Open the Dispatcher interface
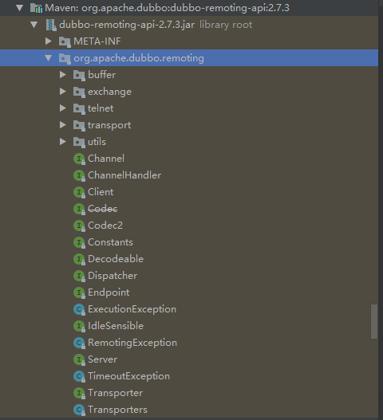This screenshot has height=420, width=383. pyautogui.click(x=113, y=276)
